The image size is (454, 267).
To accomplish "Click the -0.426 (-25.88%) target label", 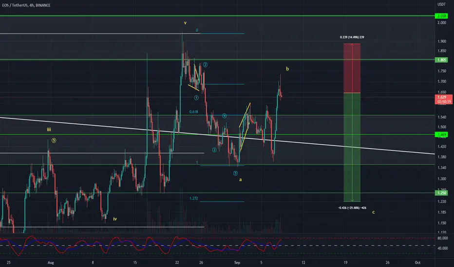I will (352, 208).
